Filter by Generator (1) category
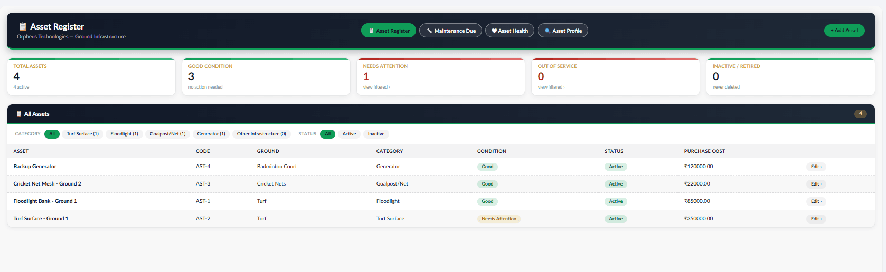 [211, 134]
